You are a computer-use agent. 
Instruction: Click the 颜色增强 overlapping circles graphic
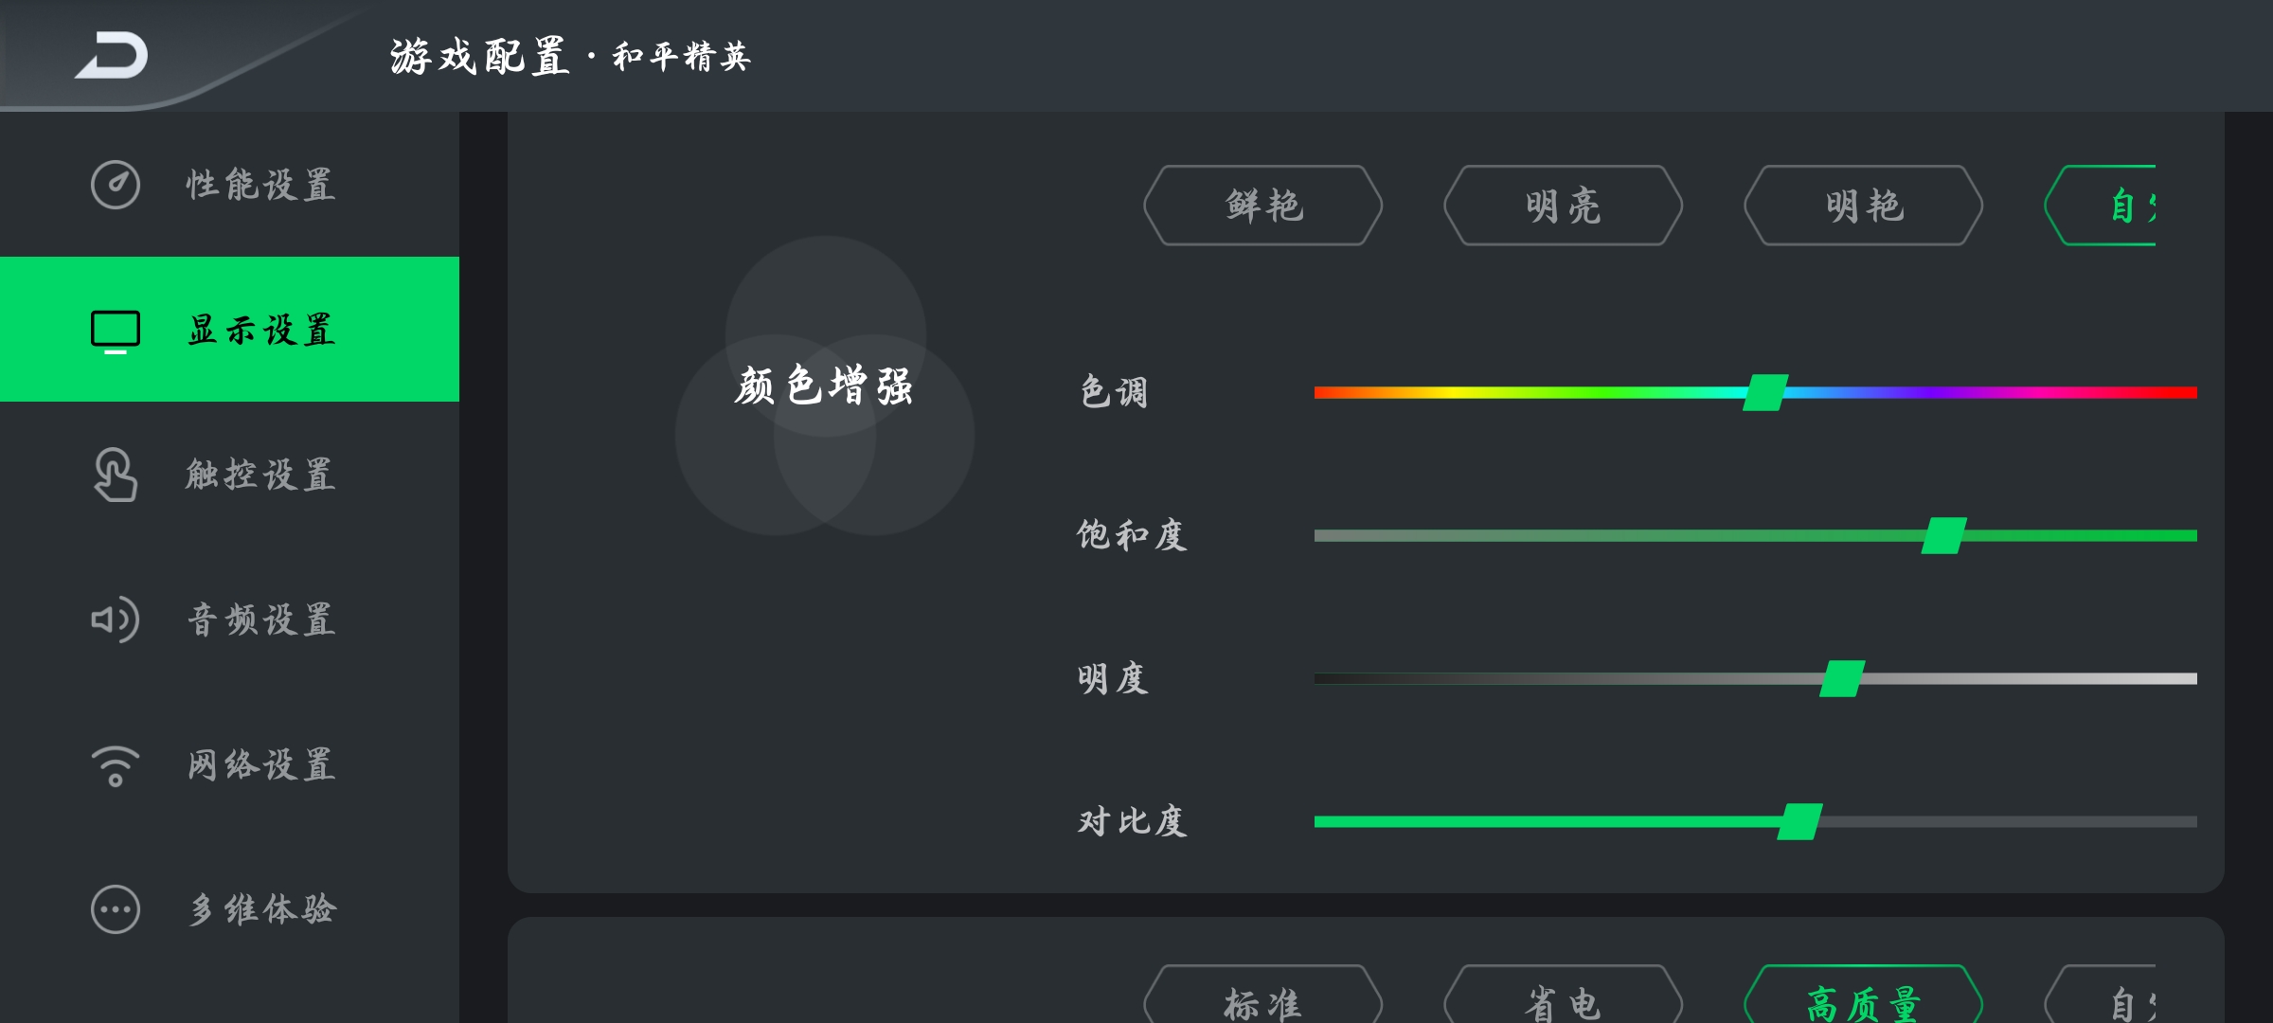tap(825, 386)
